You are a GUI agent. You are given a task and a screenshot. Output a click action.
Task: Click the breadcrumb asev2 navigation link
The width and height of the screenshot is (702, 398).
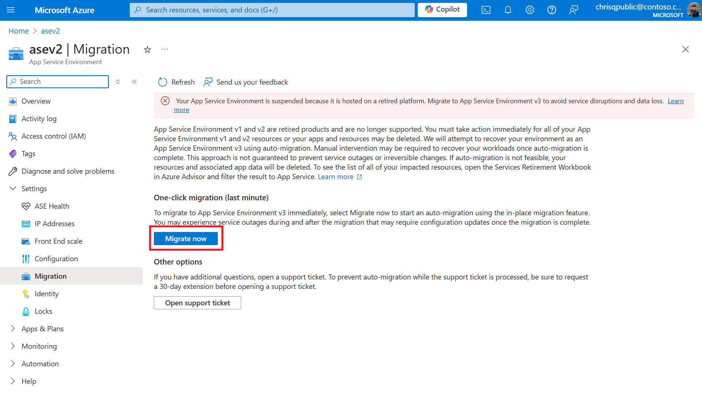click(x=51, y=31)
